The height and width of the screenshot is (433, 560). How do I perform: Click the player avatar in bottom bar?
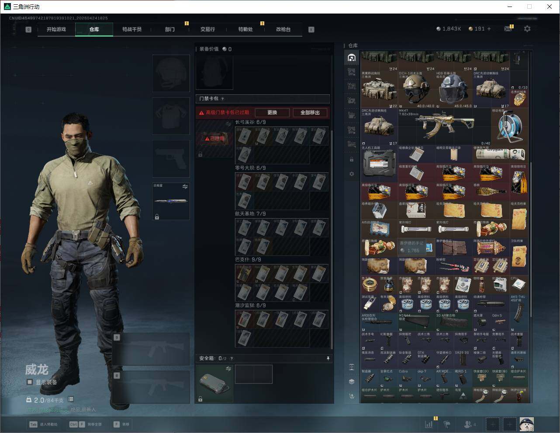pyautogui.click(x=526, y=424)
